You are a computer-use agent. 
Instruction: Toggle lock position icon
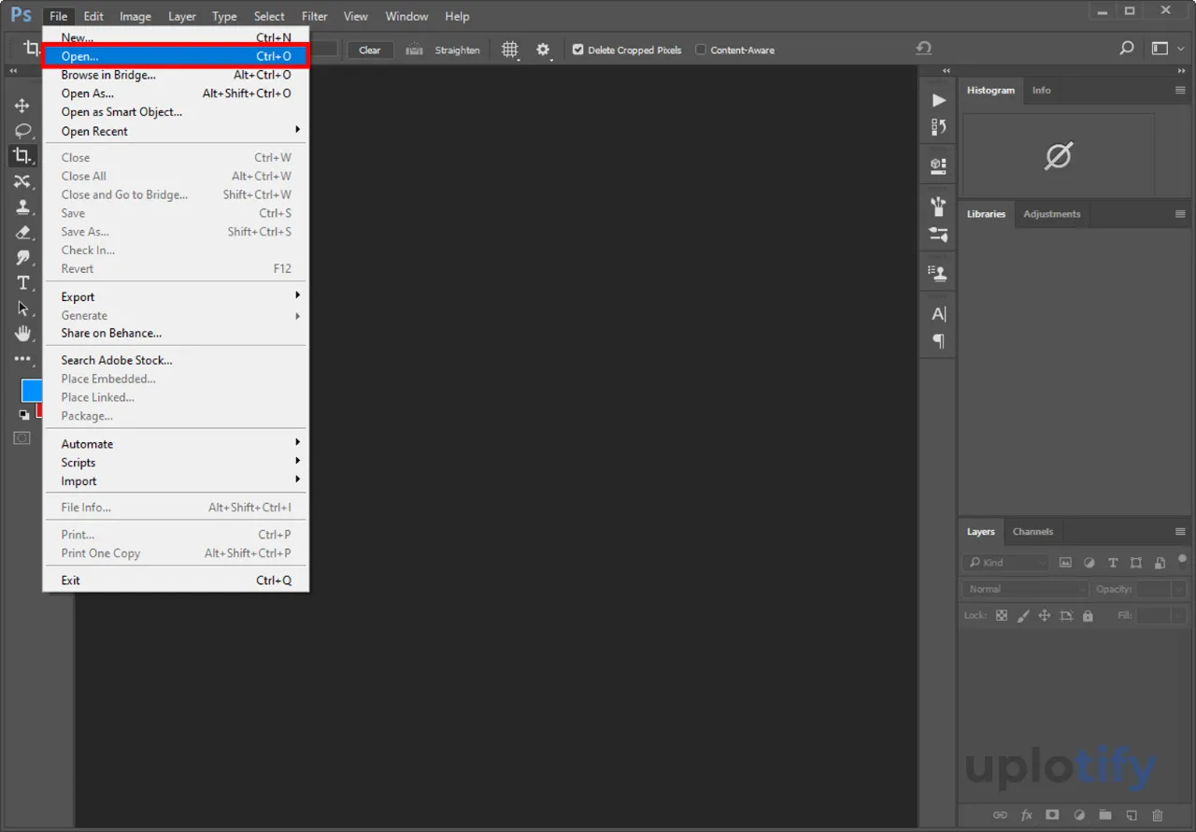(1045, 616)
